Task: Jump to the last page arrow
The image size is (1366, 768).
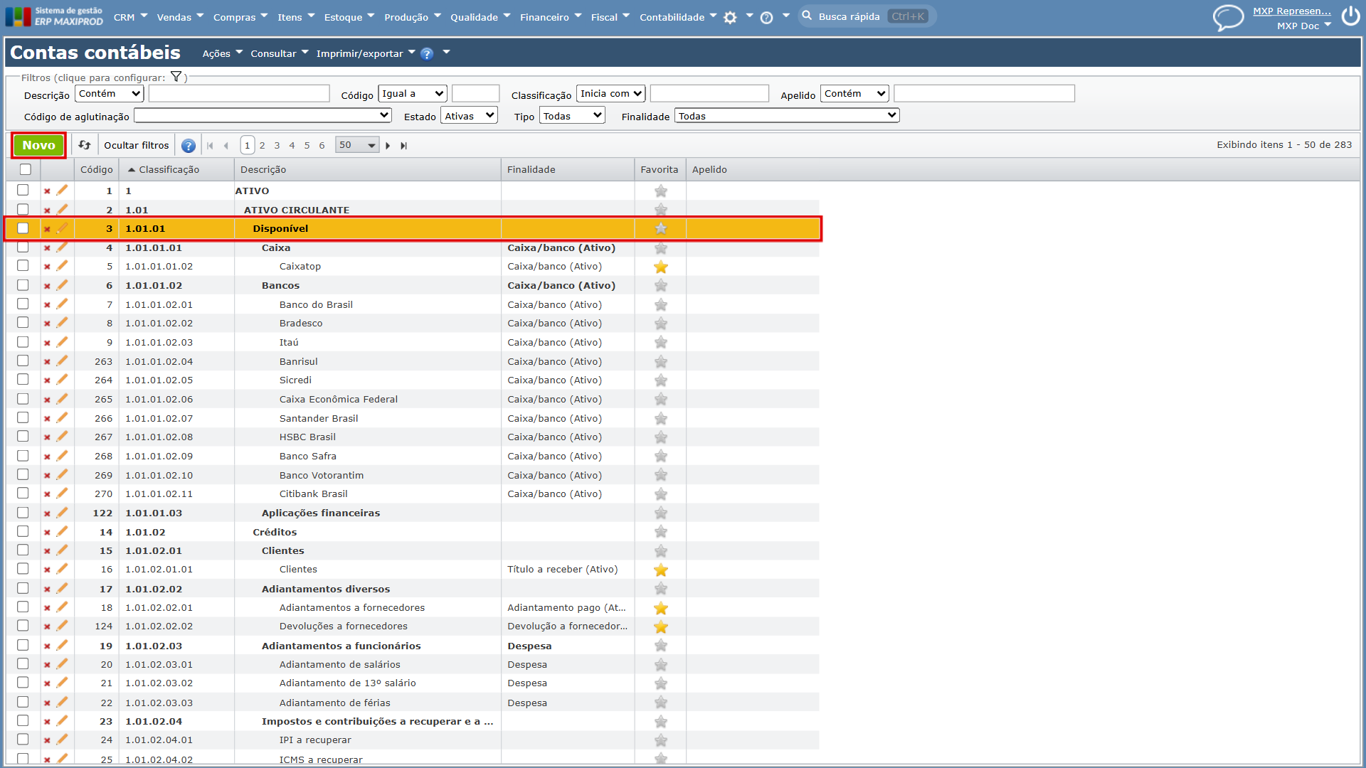Action: coord(403,146)
